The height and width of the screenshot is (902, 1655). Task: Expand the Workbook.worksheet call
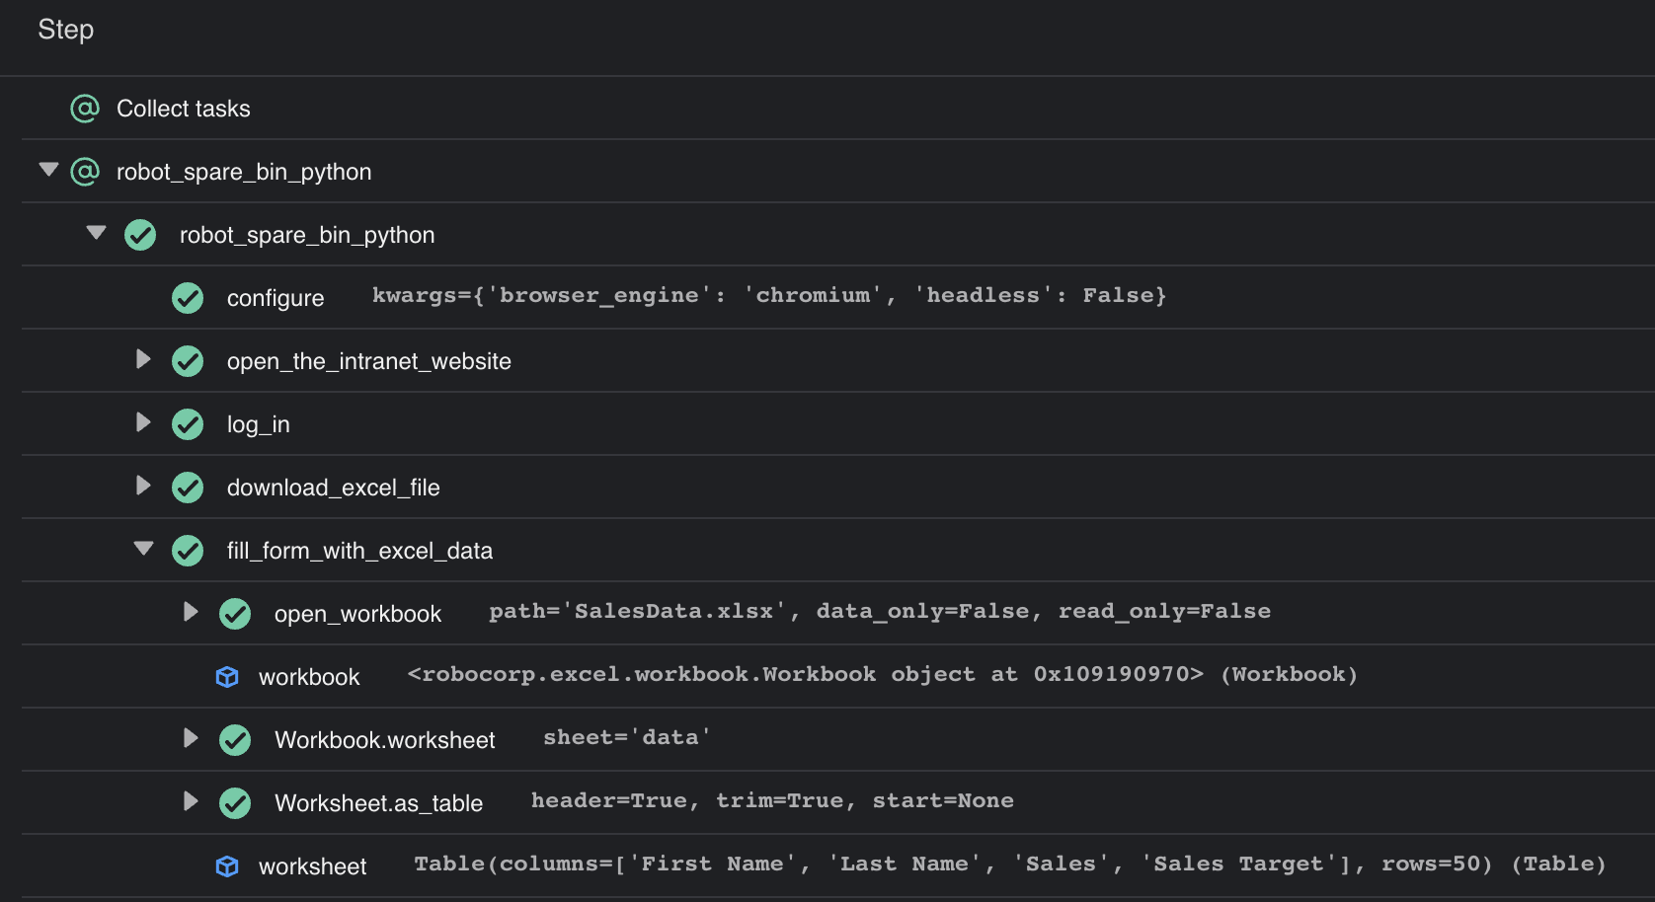[191, 738]
